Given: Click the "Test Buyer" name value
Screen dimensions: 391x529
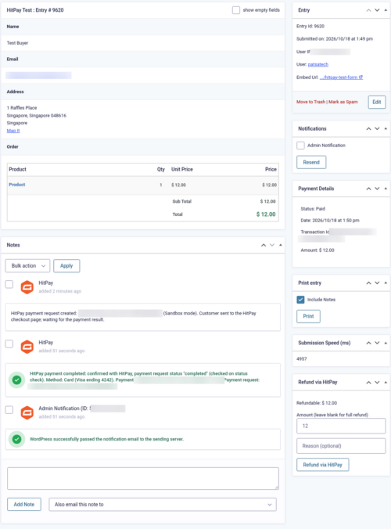Looking at the screenshot, I should [x=17, y=43].
